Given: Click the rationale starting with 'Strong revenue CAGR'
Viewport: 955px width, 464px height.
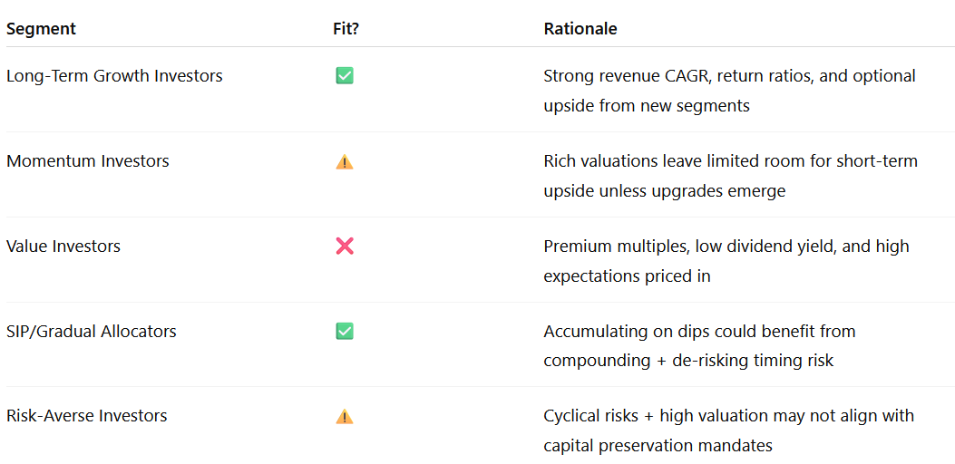Looking at the screenshot, I should coord(729,76).
